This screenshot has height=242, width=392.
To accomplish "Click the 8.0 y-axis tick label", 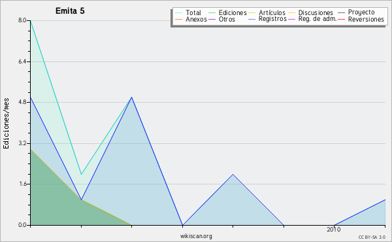I will tap(22, 20).
